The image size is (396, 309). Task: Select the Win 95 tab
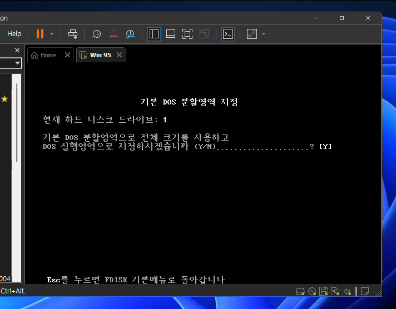pyautogui.click(x=100, y=55)
